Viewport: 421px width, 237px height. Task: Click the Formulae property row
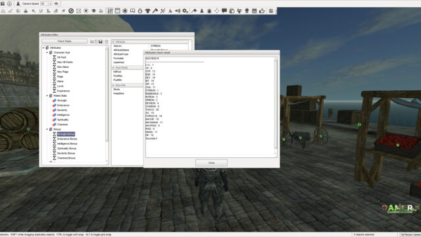tap(128, 58)
